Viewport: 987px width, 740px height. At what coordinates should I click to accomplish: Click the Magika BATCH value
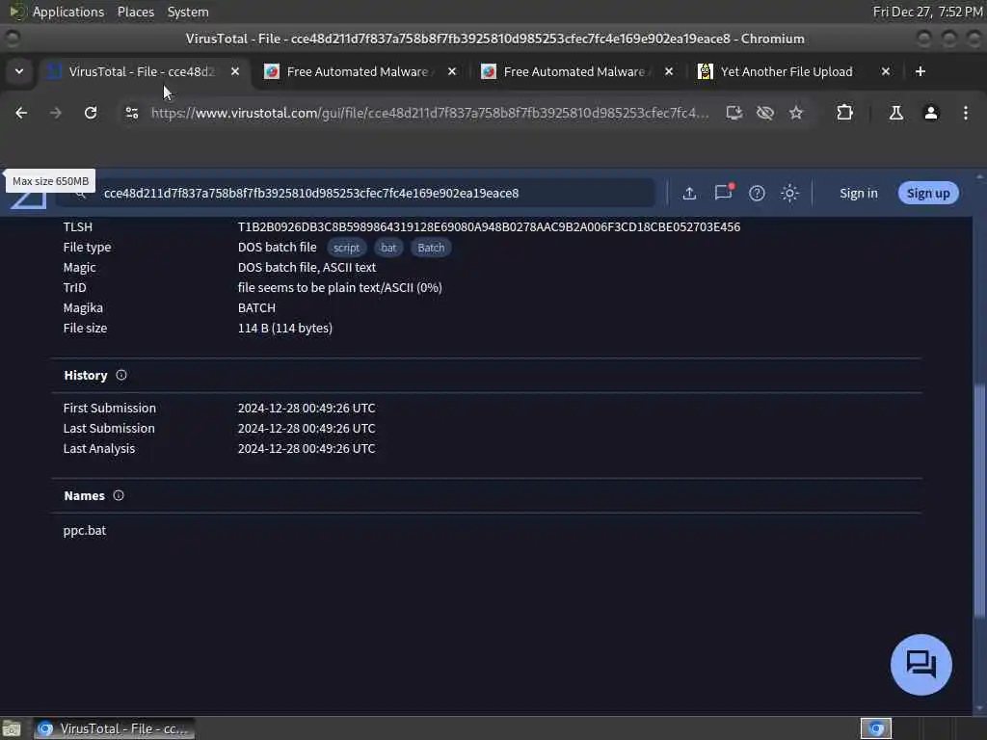coord(256,307)
